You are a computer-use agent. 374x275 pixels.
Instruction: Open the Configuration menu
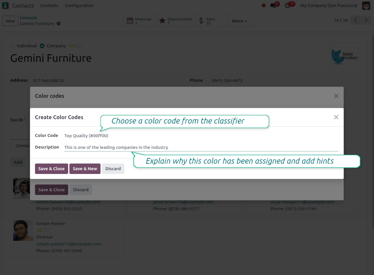79,6
